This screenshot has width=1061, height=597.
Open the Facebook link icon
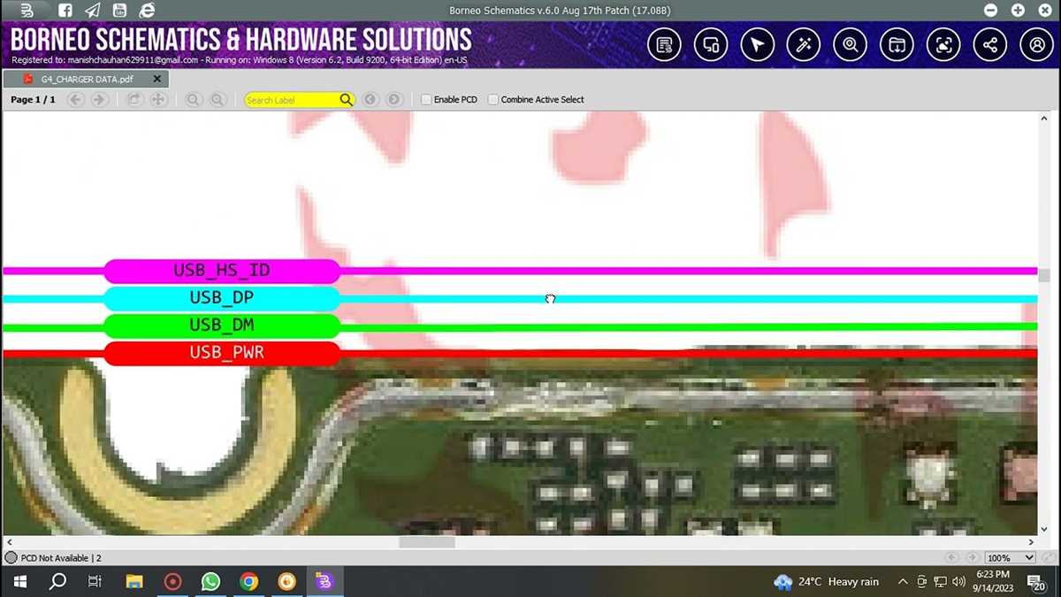[x=65, y=11]
